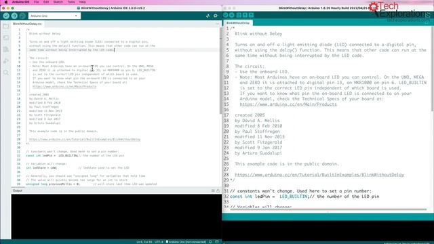The width and height of the screenshot is (434, 244).
Task: Click 'This example code is in the public domain' in 1.8.20
Action: 287,164
